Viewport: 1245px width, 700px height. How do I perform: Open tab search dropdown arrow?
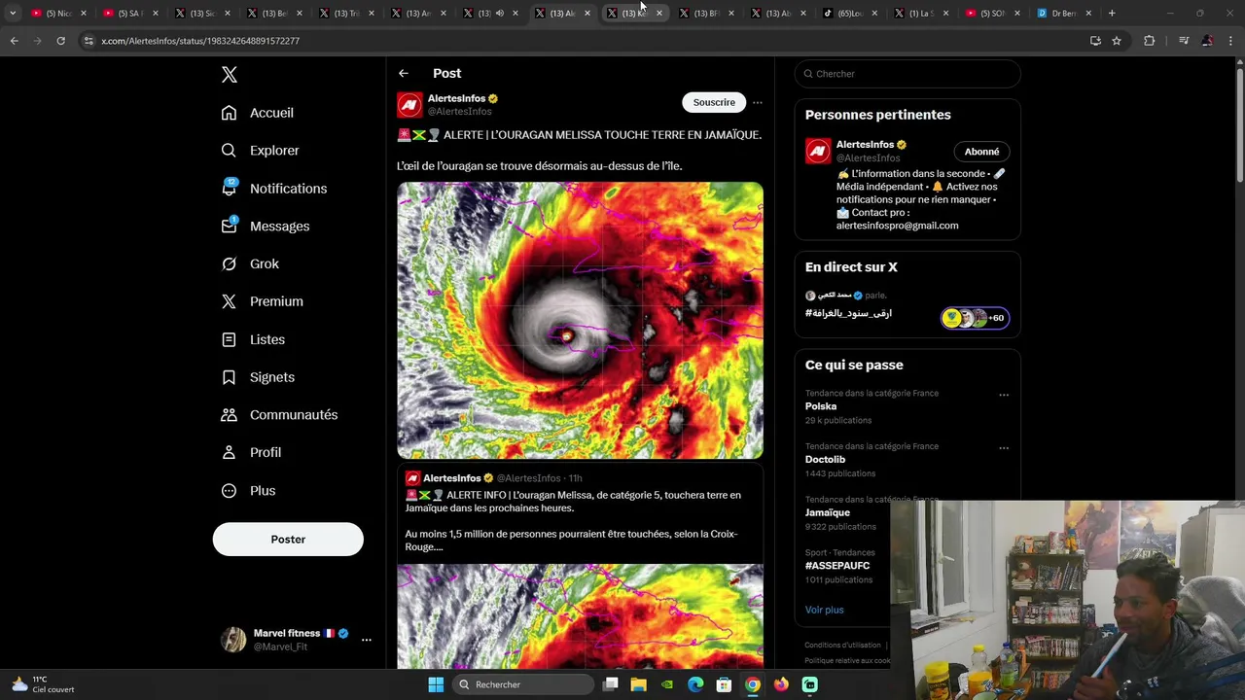(13, 13)
